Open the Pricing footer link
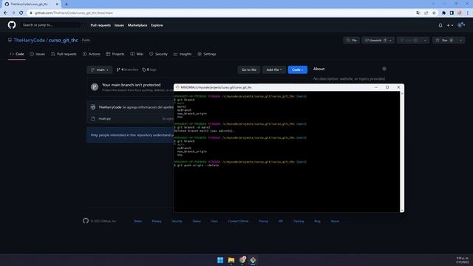 click(x=263, y=221)
